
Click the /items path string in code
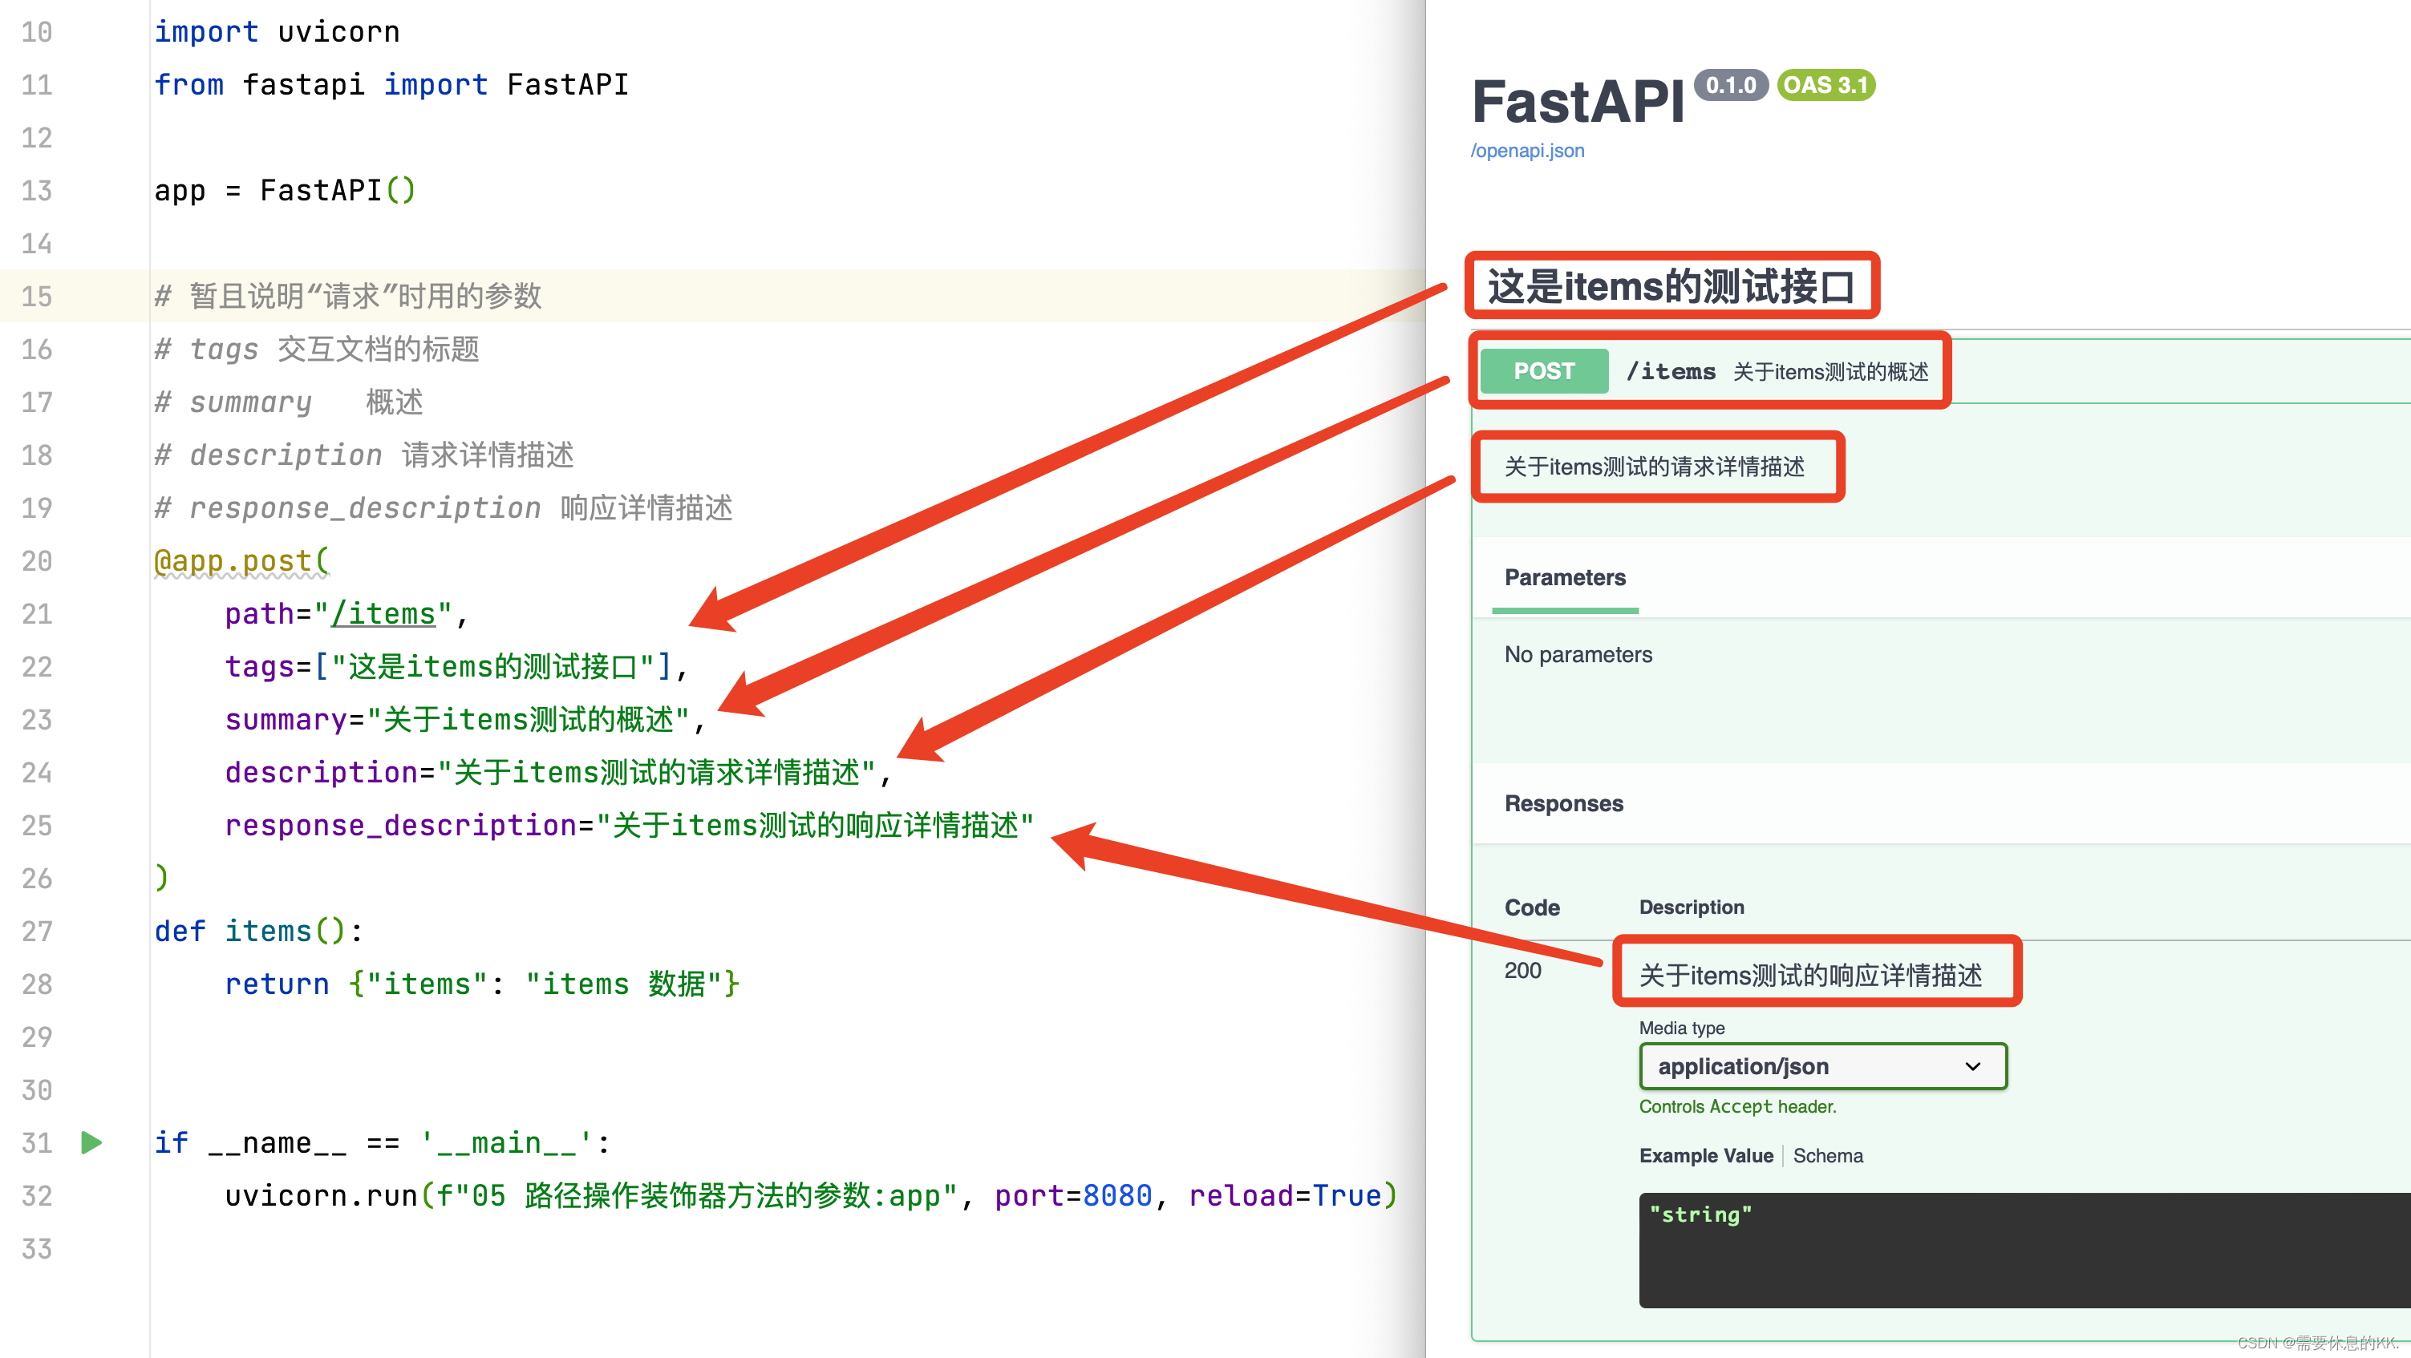pyautogui.click(x=383, y=614)
